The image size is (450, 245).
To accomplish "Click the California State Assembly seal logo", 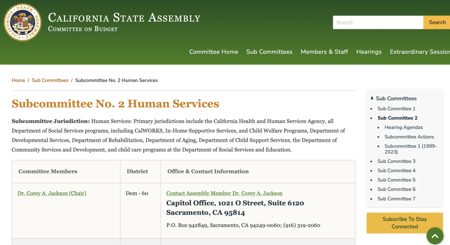I will point(22,22).
